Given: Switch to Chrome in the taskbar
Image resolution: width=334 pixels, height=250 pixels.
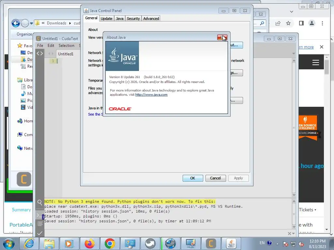Looking at the screenshot, I should (110, 243).
